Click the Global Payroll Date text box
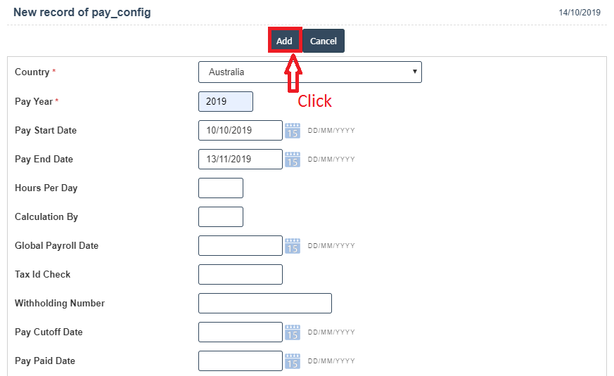The height and width of the screenshot is (376, 614). (x=240, y=246)
